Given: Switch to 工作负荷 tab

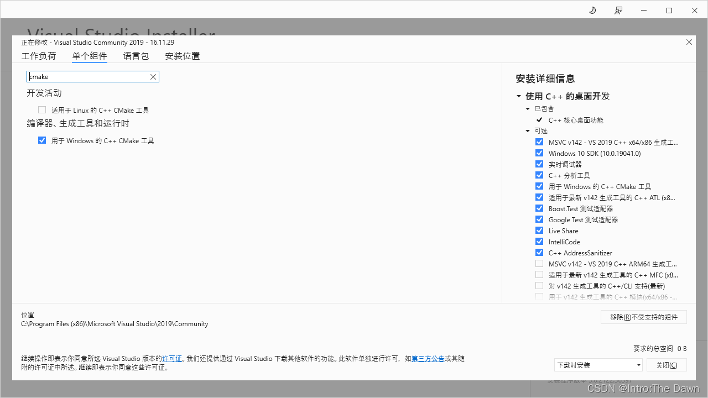Looking at the screenshot, I should pos(39,56).
